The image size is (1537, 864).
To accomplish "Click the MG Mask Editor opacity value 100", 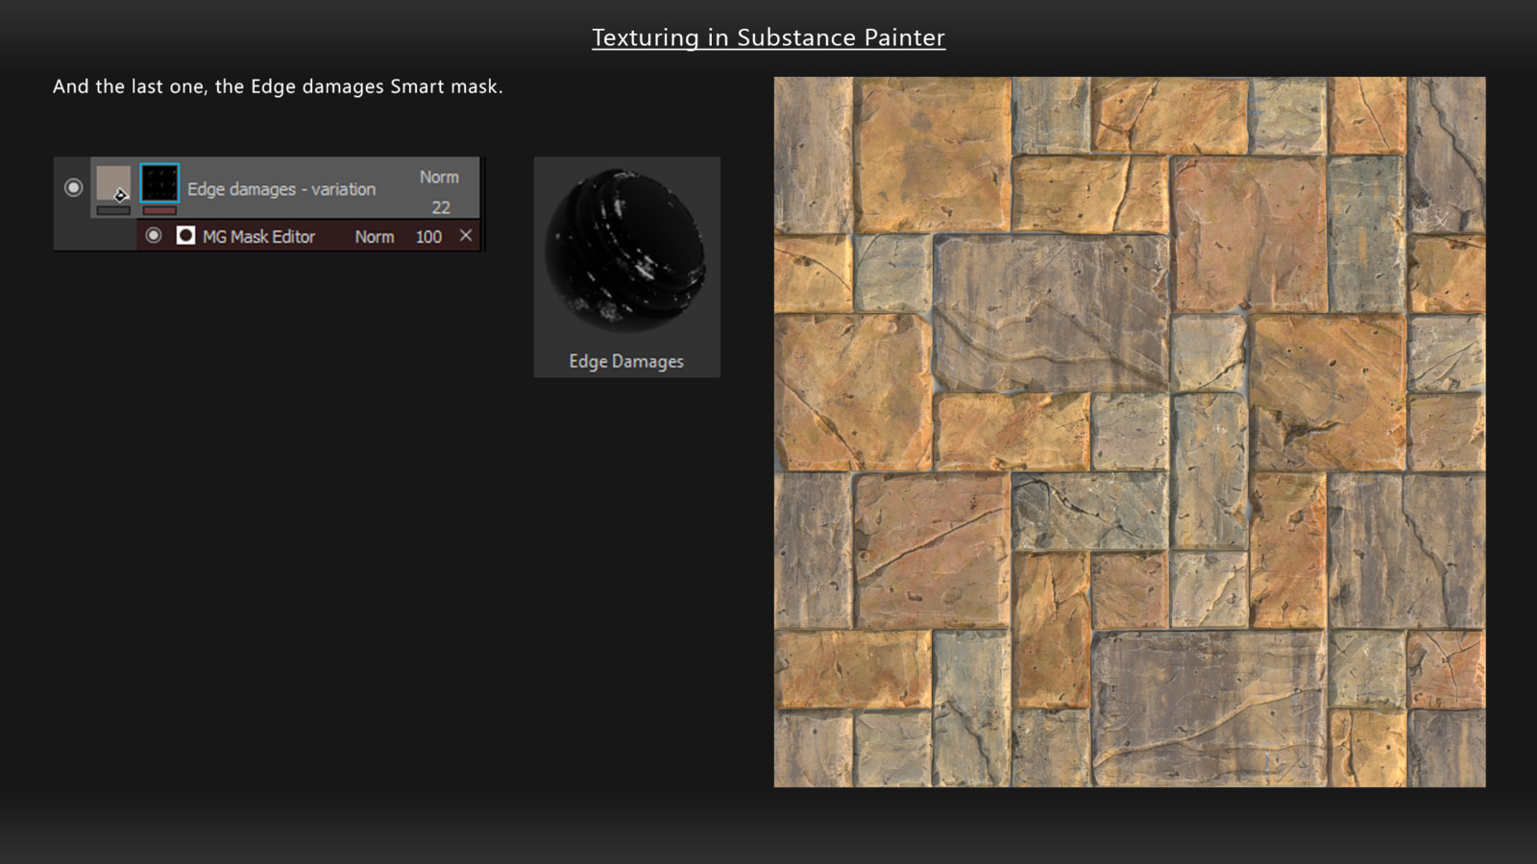I will tap(428, 236).
